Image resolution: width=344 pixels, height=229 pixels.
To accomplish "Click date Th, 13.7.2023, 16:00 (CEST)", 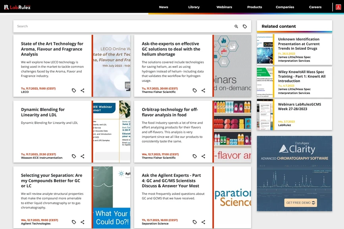I will click(160, 220).
